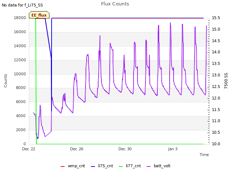Click the 12000 counts axis value
Screen dimensions: 231x173
click(x=20, y=60)
